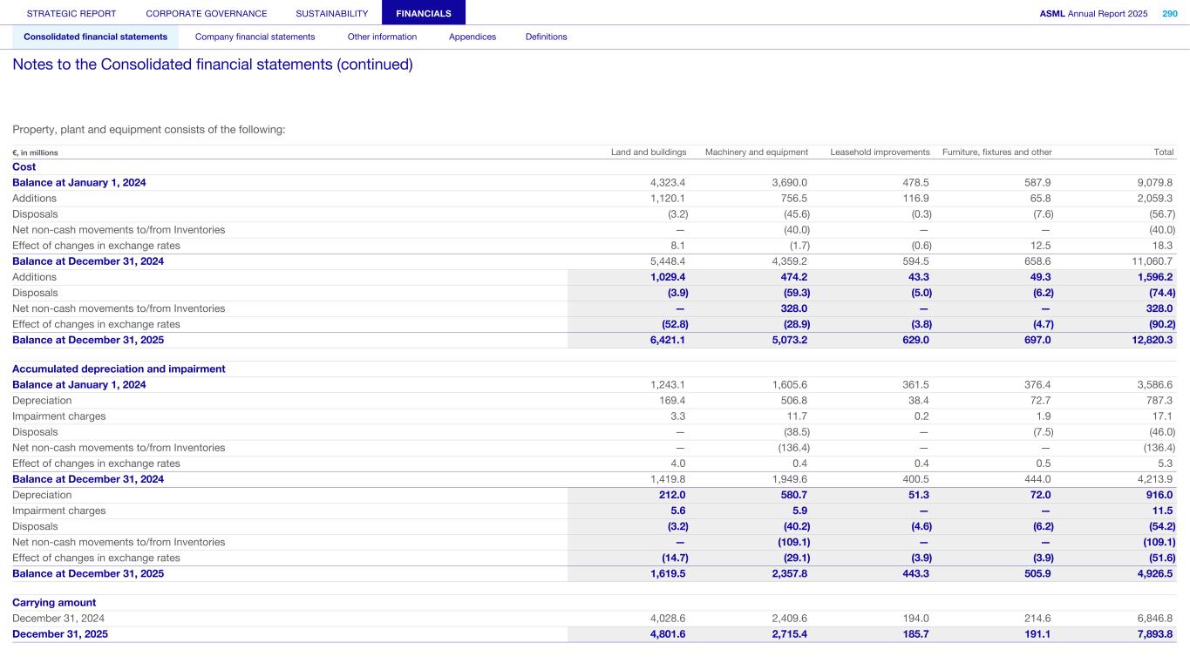Click the notes page heading text
The height and width of the screenshot is (670, 1190).
click(212, 65)
